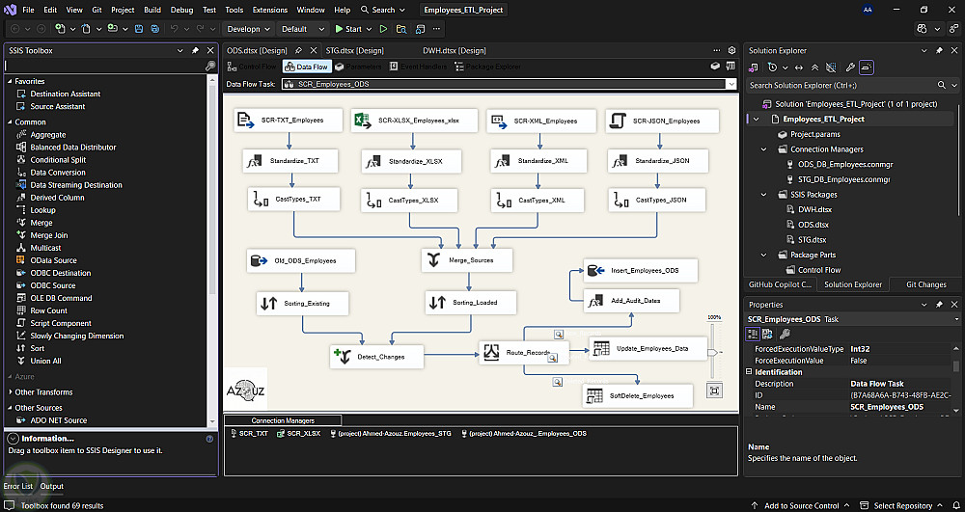Select the SCR-TXT_Employees source component

(288, 121)
